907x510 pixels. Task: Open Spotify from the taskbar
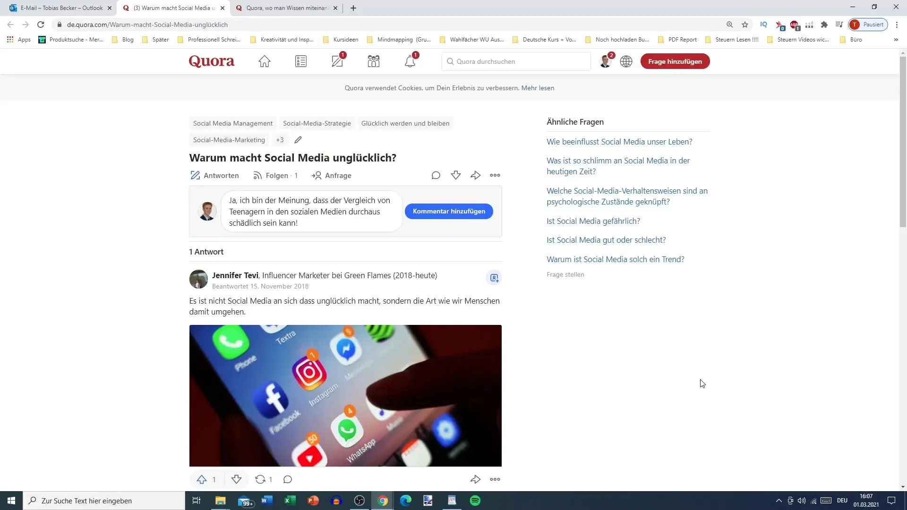(x=475, y=501)
